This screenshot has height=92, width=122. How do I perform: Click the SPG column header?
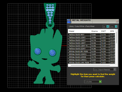tap(112, 31)
